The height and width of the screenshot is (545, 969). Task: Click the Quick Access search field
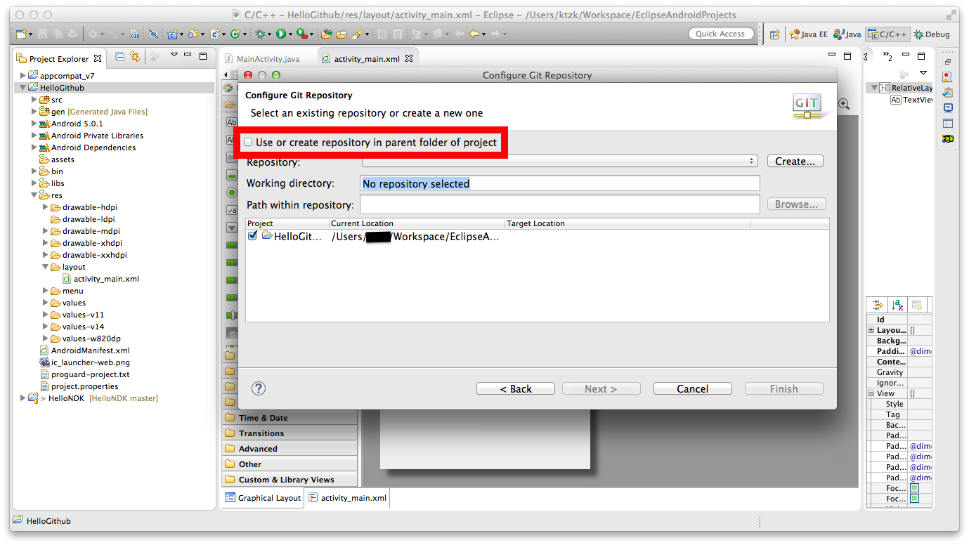[720, 34]
